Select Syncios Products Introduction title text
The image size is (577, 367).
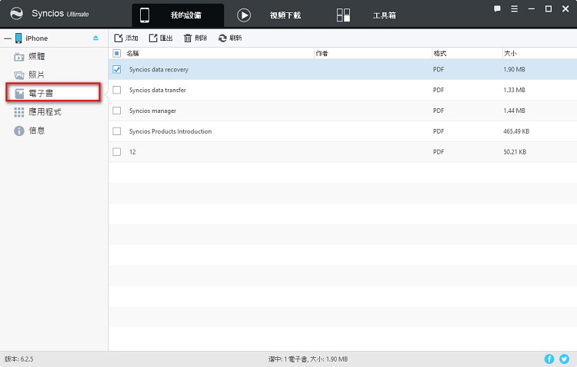click(170, 131)
